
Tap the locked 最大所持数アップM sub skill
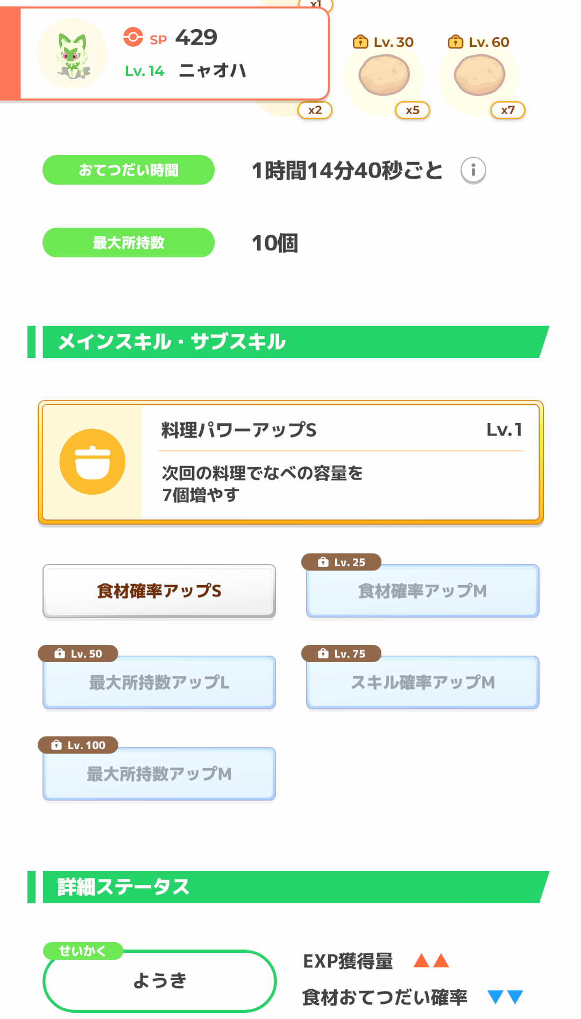coord(159,774)
